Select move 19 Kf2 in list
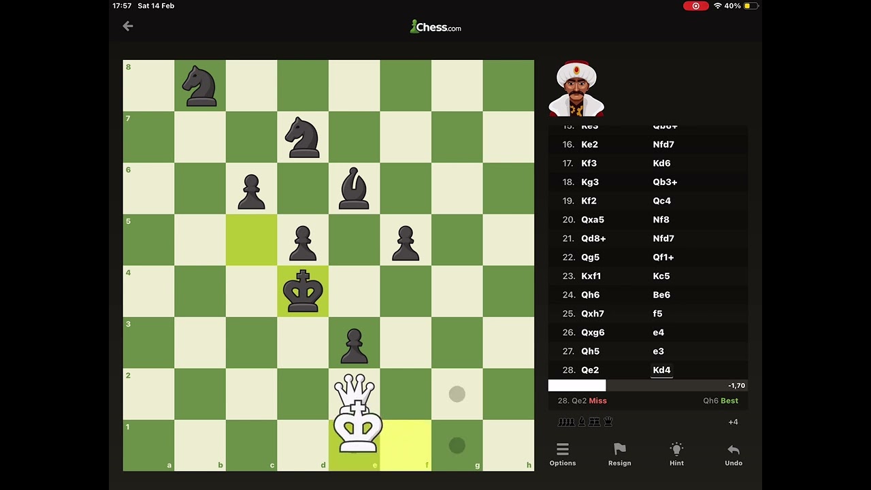Screen dimensions: 871x490 pos(589,201)
